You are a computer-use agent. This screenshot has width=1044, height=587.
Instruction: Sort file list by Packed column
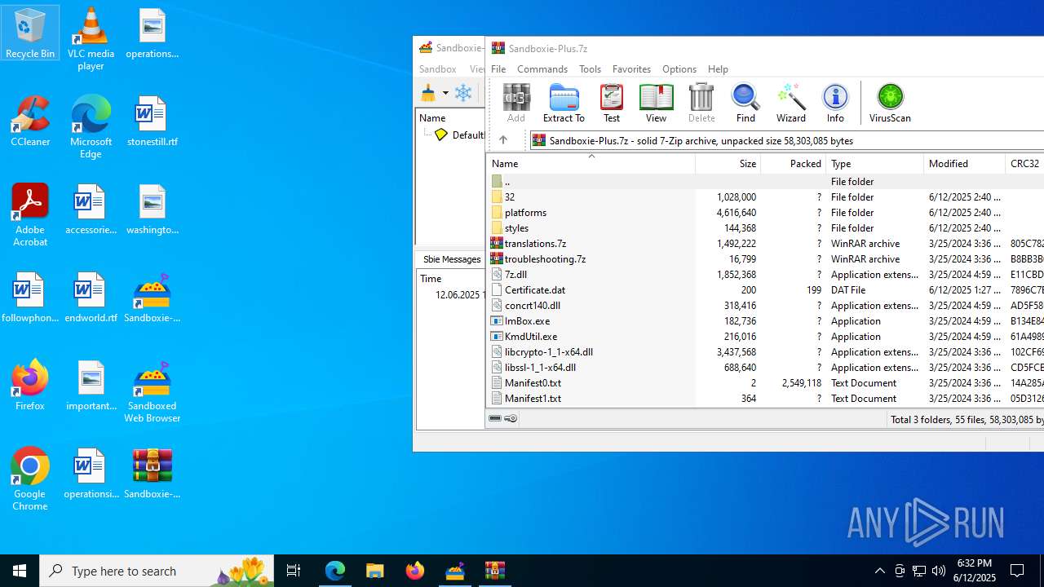(x=794, y=164)
